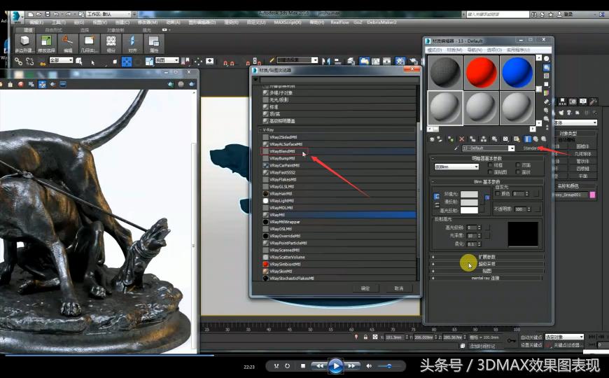This screenshot has height=378, width=609.
Task: Click the Go to Parent icon
Action: [x=535, y=139]
